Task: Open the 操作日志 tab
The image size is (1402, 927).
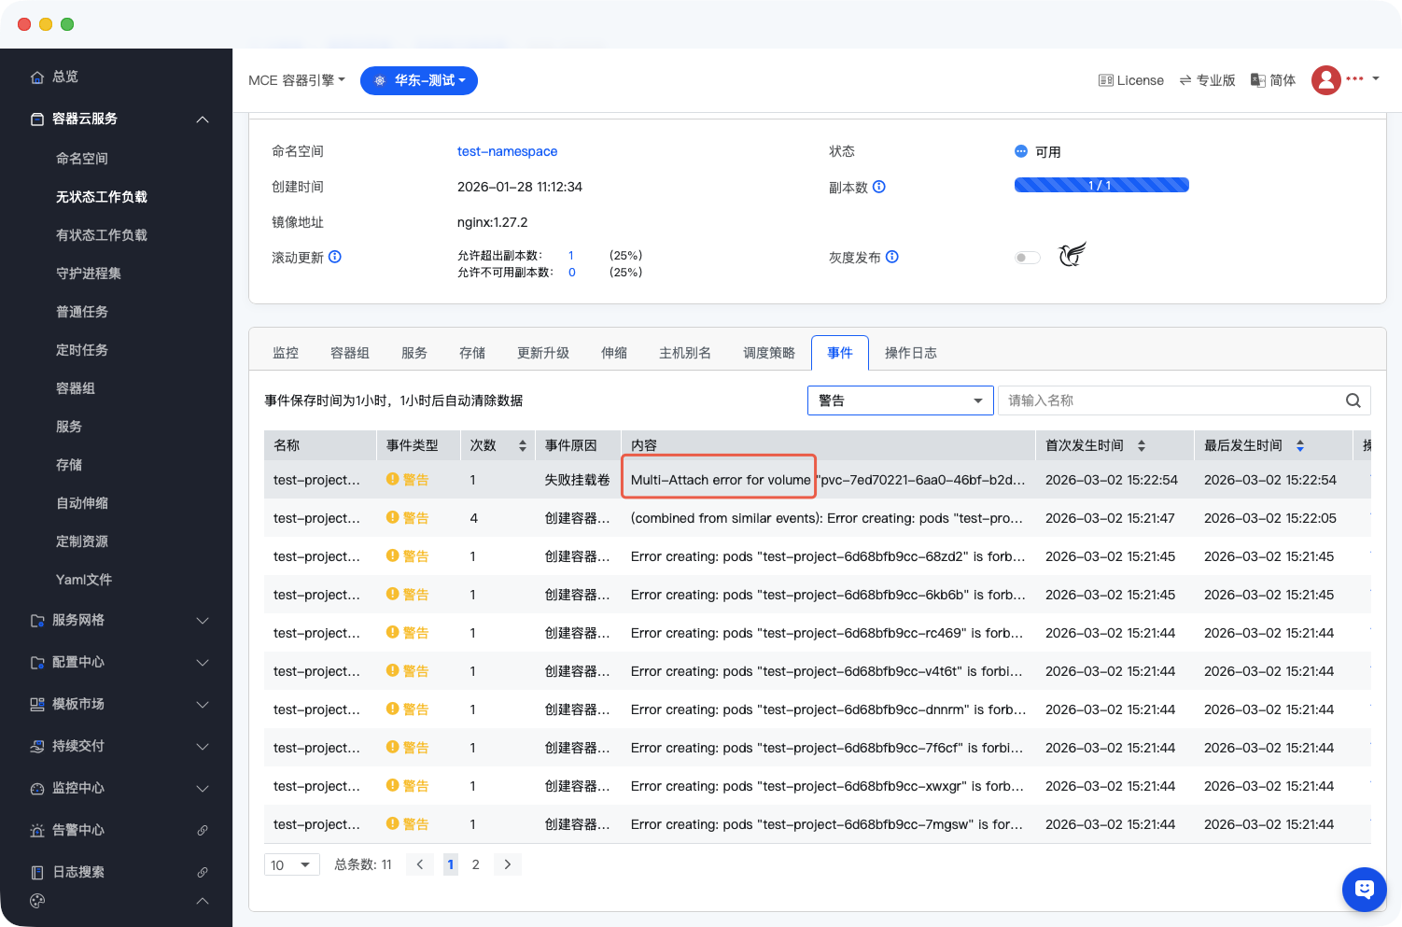Action: click(910, 353)
